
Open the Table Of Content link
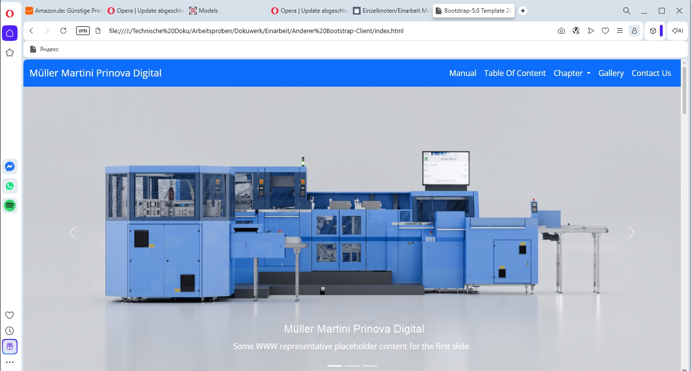515,73
